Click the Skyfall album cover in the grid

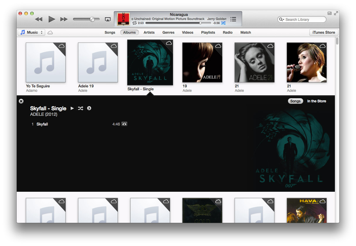point(150,62)
